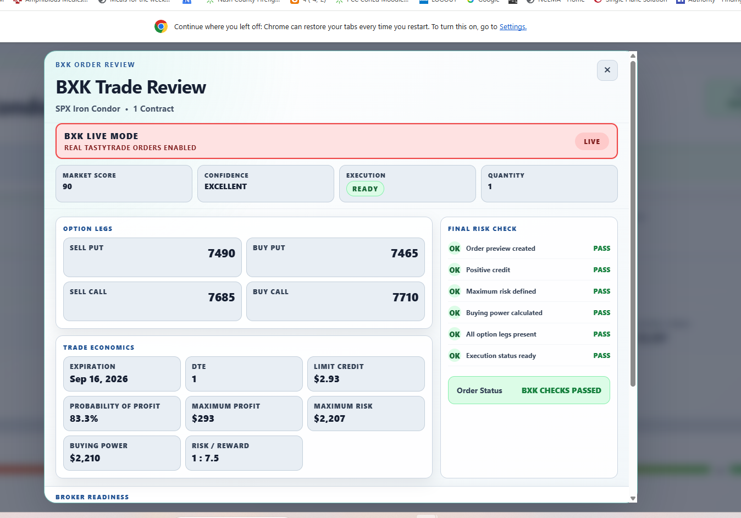This screenshot has height=518, width=741.
Task: Click PASS next to Order preview created
Action: click(601, 249)
